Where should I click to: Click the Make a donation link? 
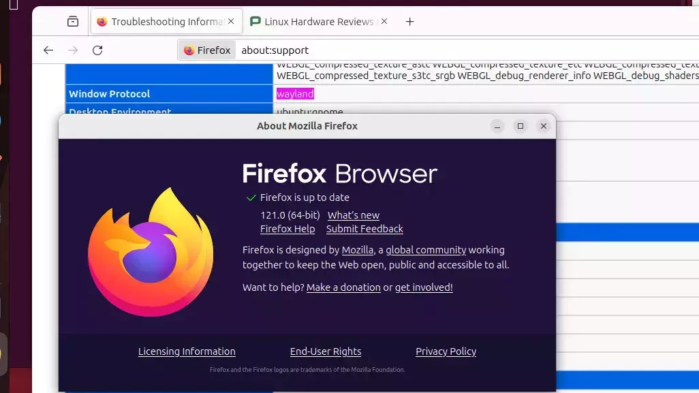(x=343, y=287)
